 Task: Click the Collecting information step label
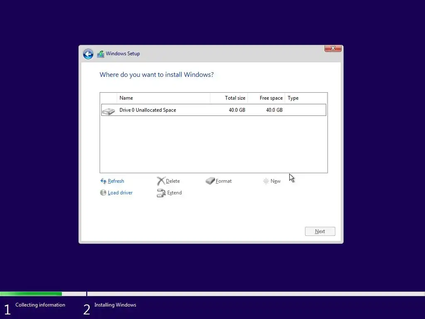click(x=40, y=305)
